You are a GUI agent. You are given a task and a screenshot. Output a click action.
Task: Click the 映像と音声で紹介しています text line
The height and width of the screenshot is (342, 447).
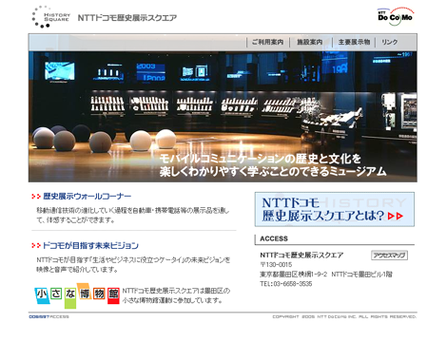(x=77, y=270)
